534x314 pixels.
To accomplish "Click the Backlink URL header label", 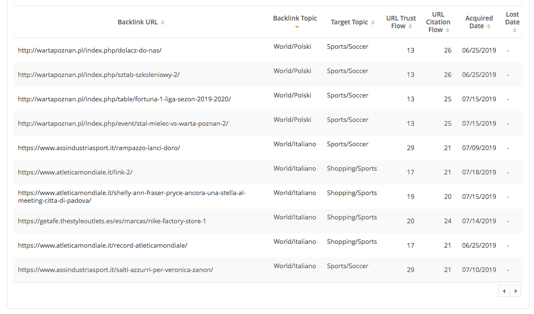I will [x=138, y=22].
